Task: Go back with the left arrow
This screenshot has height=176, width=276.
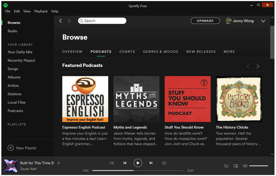Action: (60, 21)
